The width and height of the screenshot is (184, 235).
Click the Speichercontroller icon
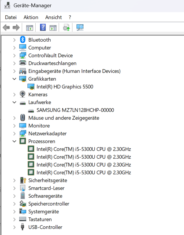tap(23, 204)
